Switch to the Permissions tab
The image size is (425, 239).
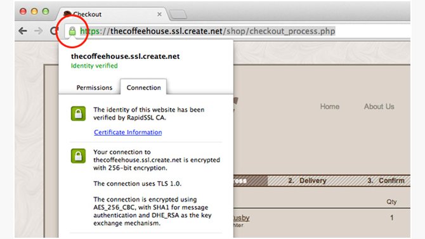(x=95, y=87)
